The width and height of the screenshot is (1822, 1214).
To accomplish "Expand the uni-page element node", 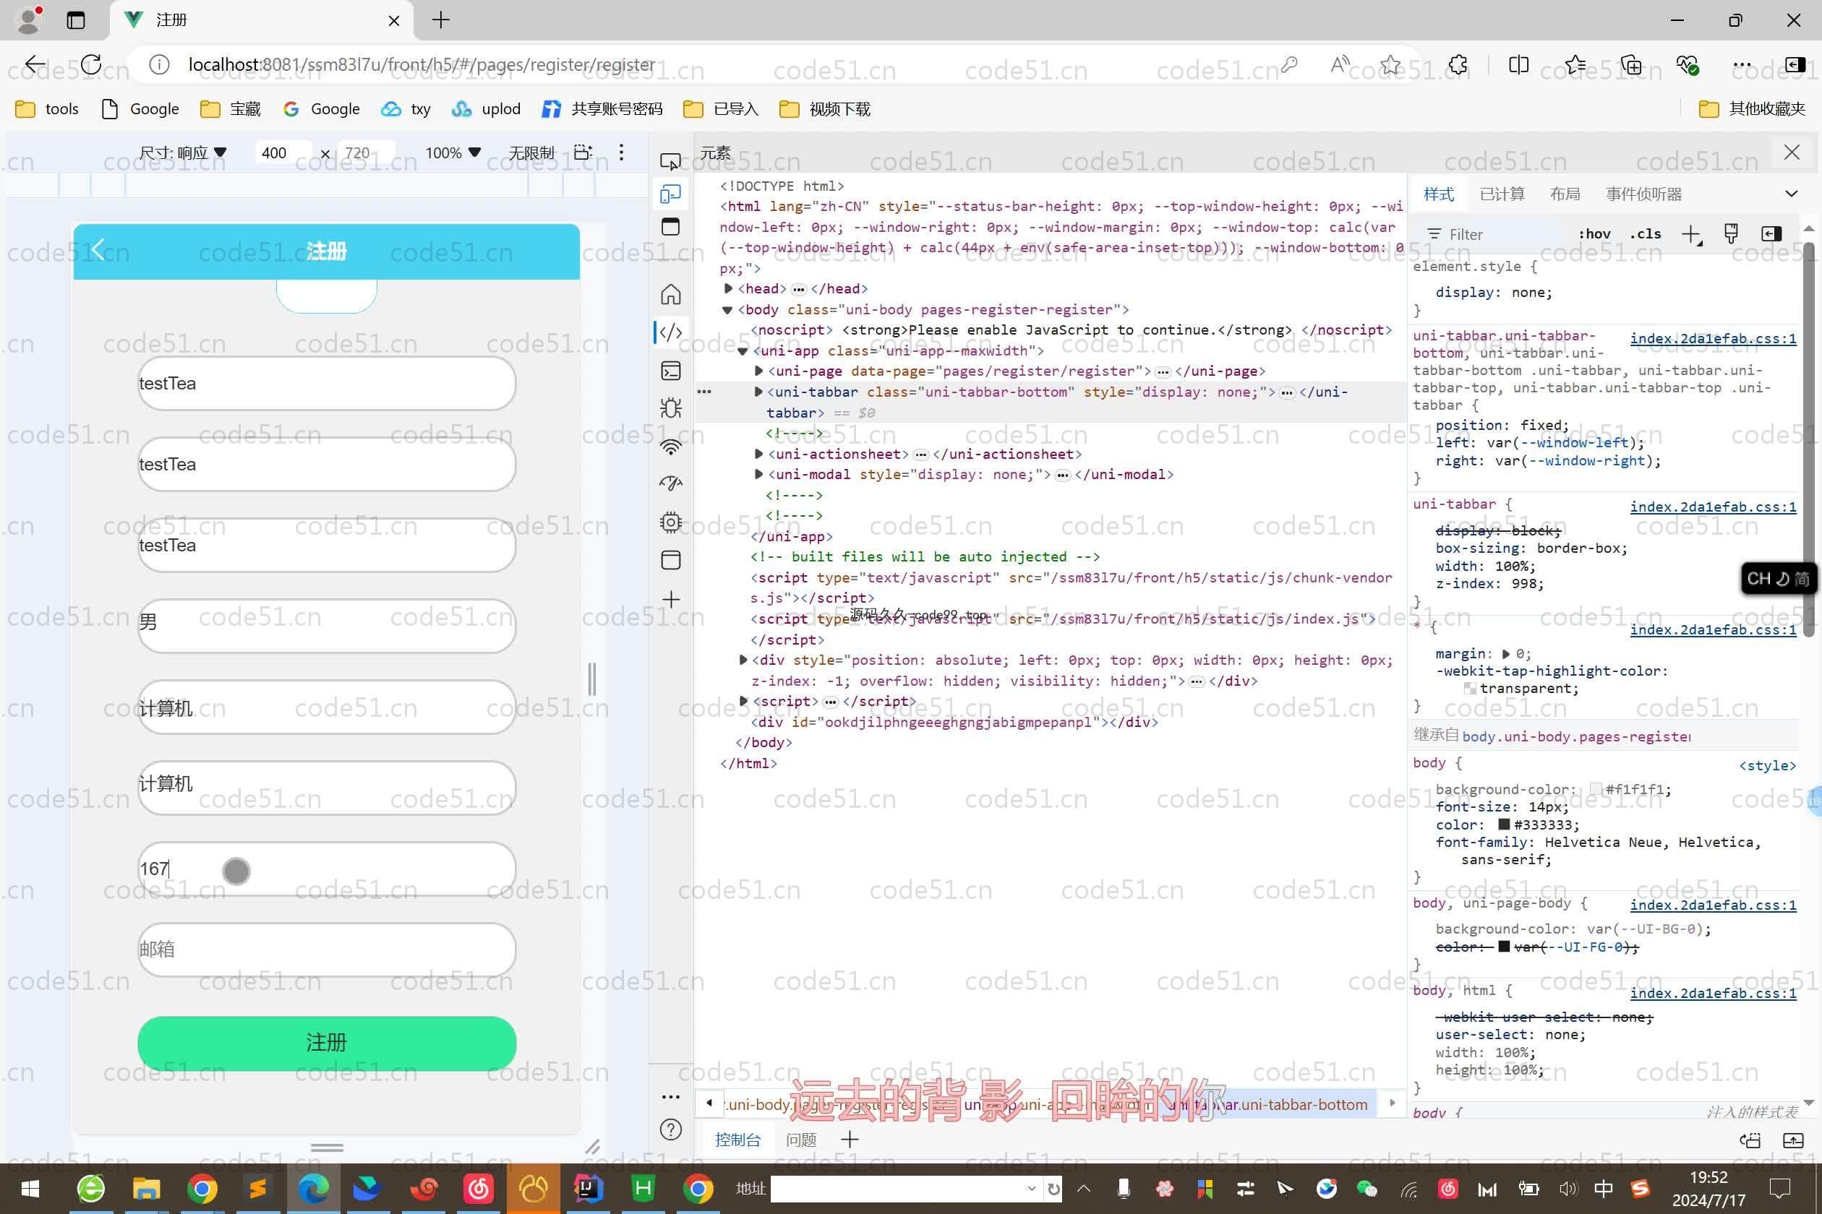I will click(758, 371).
